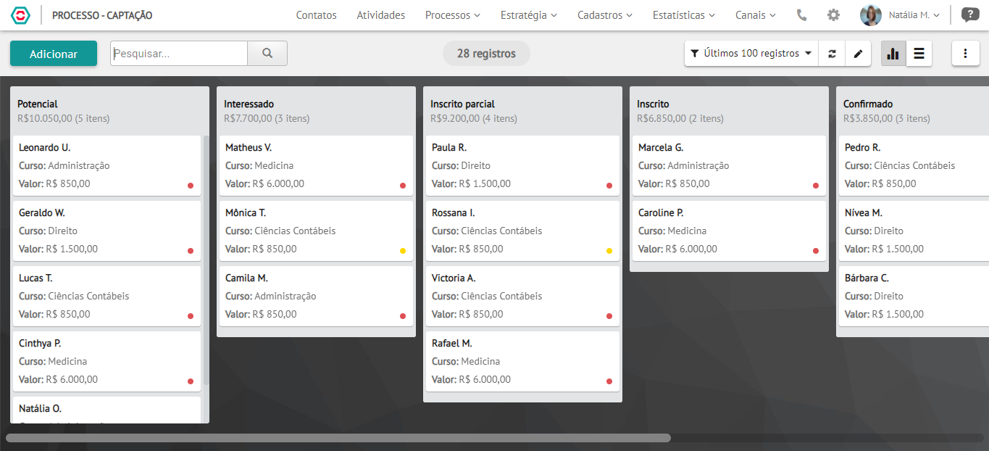Click the search magnifier button
989x451 pixels.
click(x=267, y=53)
